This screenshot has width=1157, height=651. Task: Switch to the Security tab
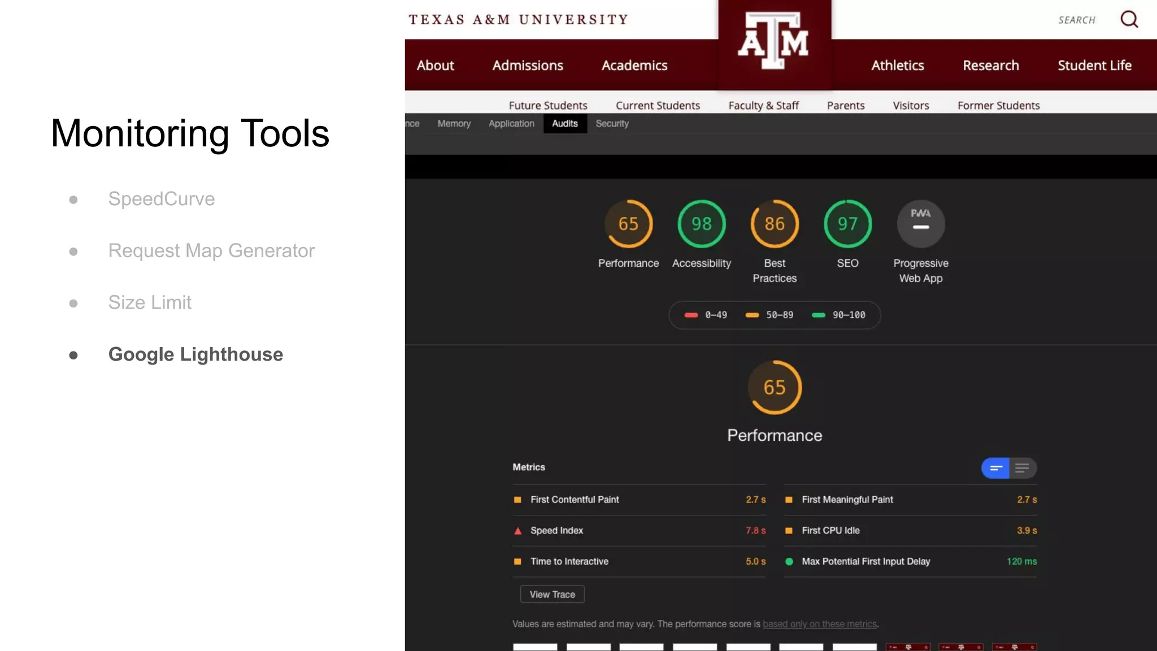612,123
